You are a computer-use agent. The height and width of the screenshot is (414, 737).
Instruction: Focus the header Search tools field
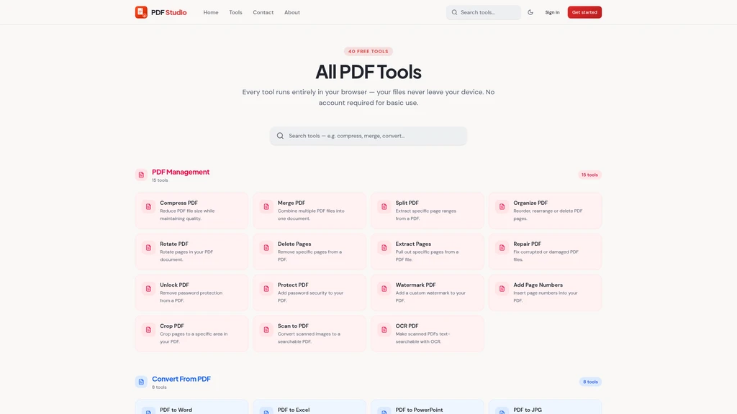click(483, 12)
